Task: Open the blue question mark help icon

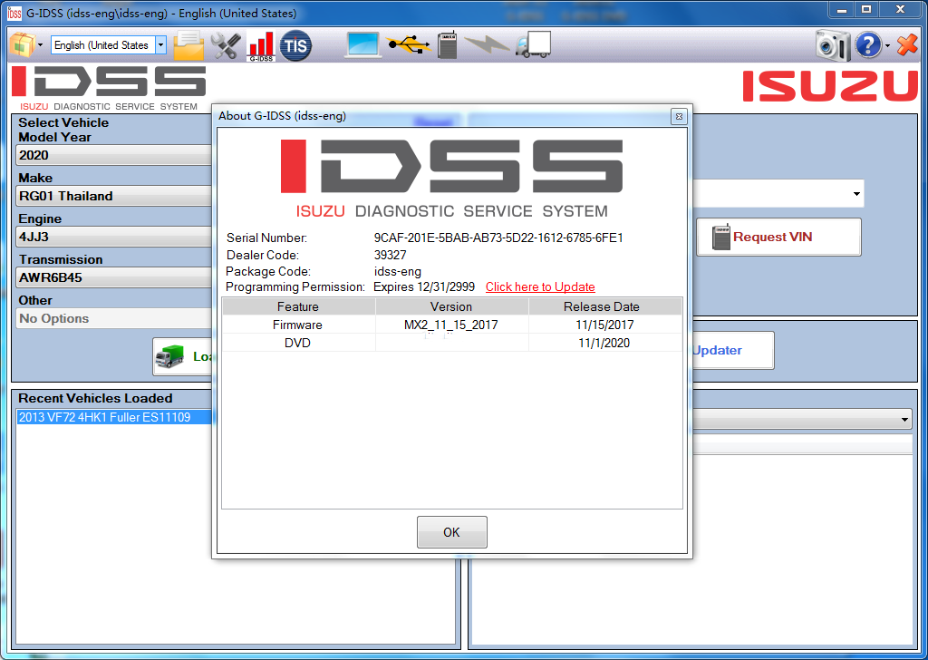Action: pyautogui.click(x=868, y=45)
